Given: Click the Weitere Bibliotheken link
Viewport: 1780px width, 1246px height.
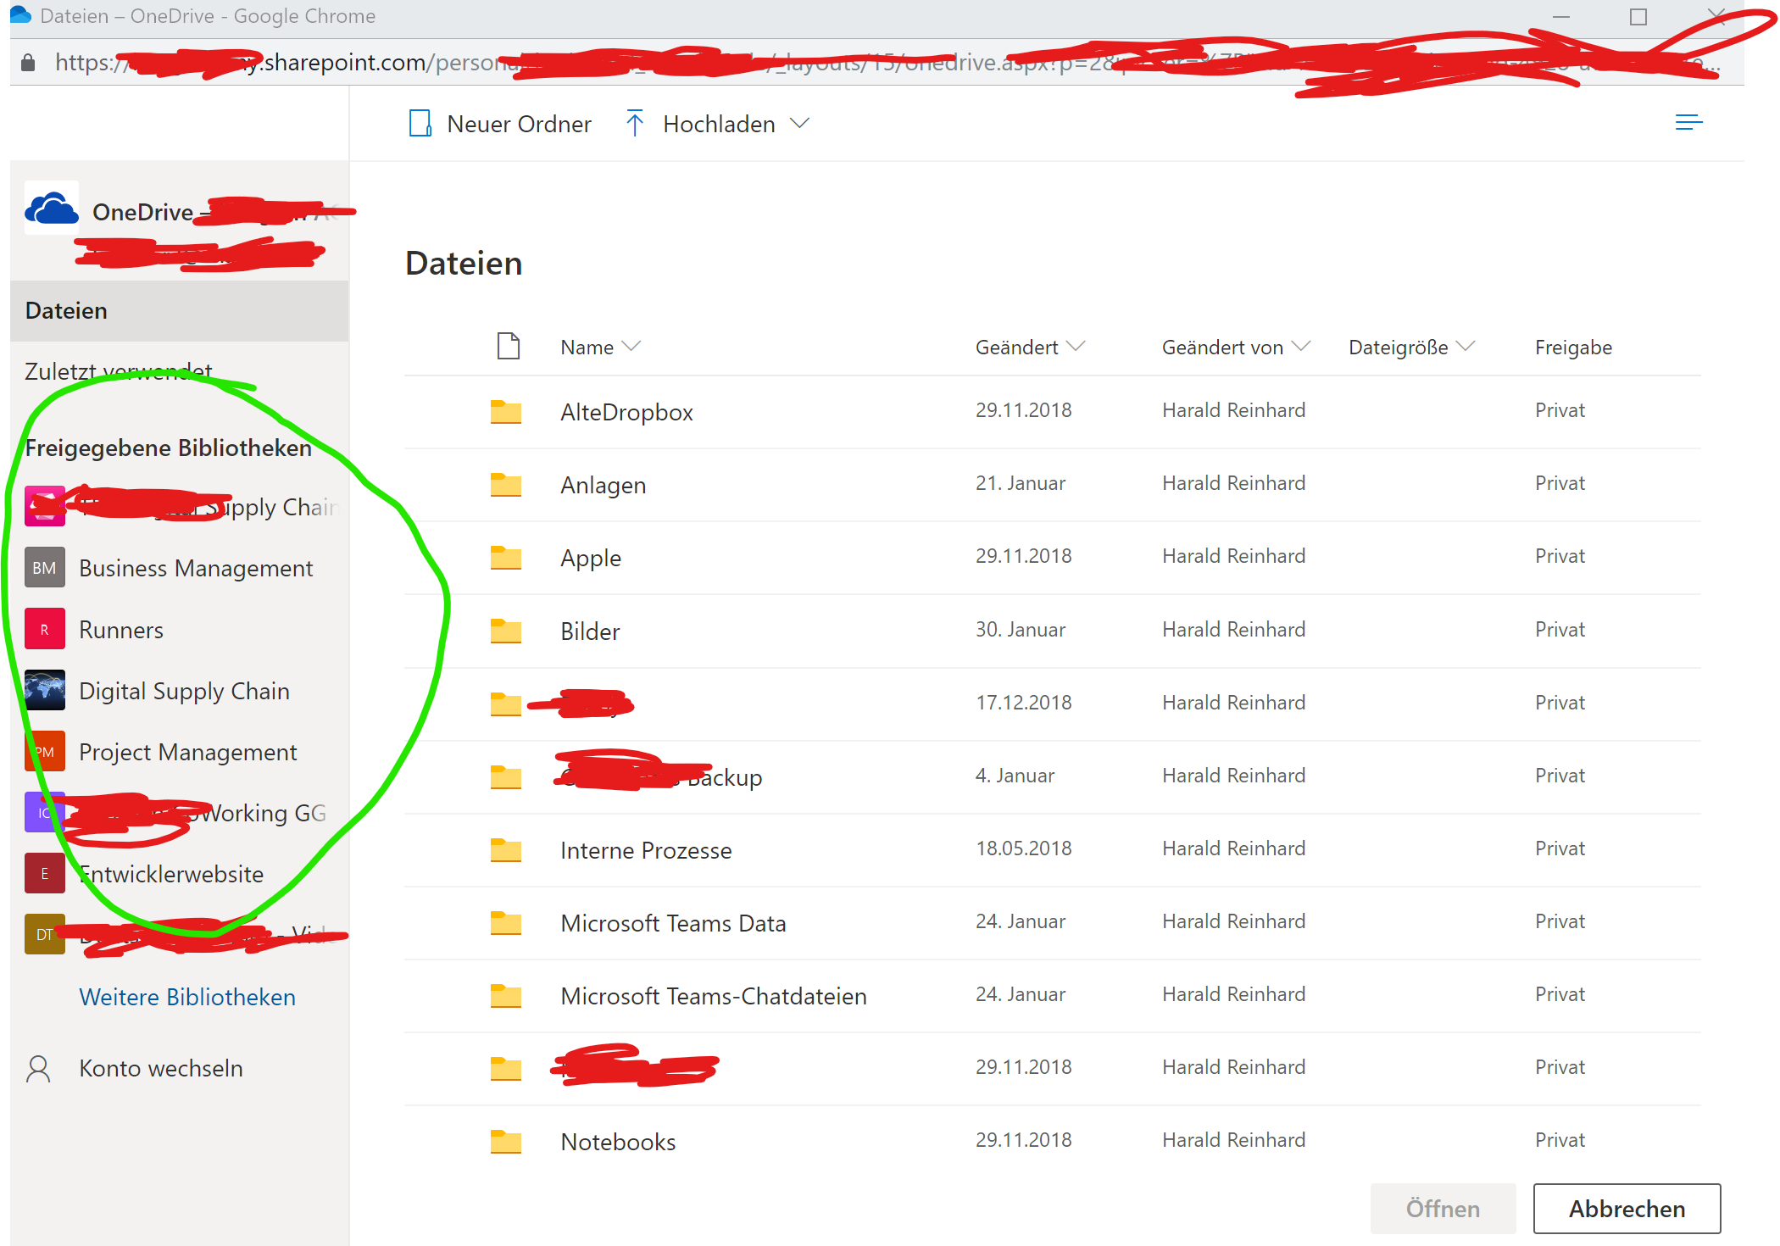Looking at the screenshot, I should [x=187, y=997].
